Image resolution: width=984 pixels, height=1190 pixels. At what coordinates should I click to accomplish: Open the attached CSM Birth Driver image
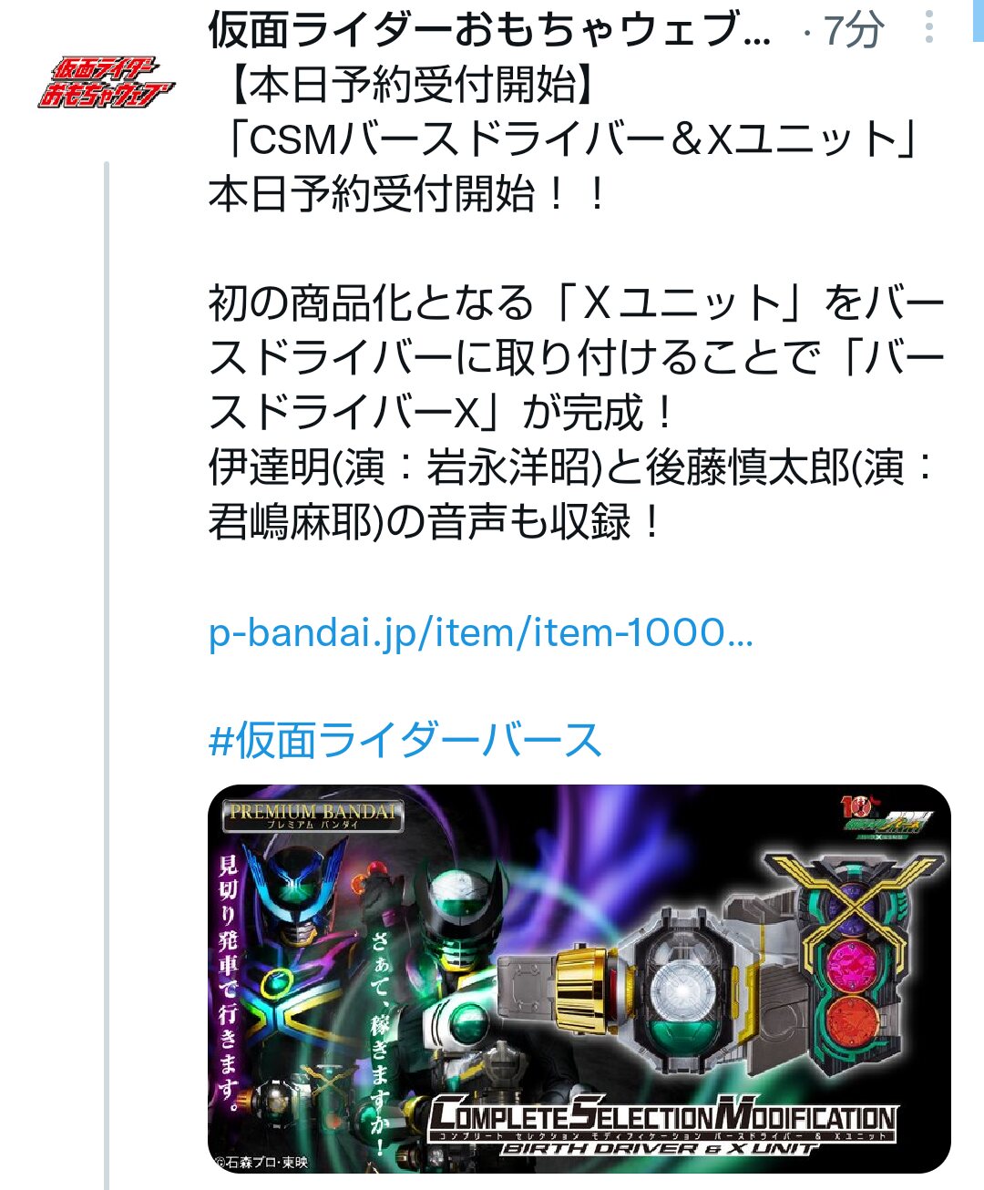pyautogui.click(x=579, y=979)
